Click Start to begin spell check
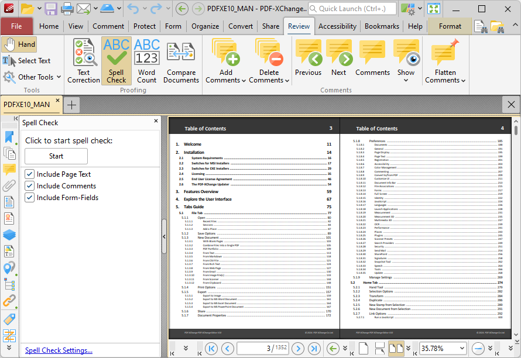Viewport: 521px width, 358px height. (x=56, y=156)
